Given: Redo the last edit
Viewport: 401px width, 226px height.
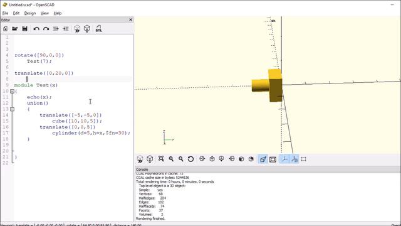Looking at the screenshot, I should pos(46,29).
